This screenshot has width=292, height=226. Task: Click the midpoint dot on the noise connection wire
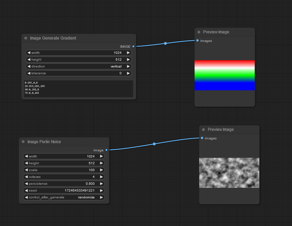coord(154,144)
